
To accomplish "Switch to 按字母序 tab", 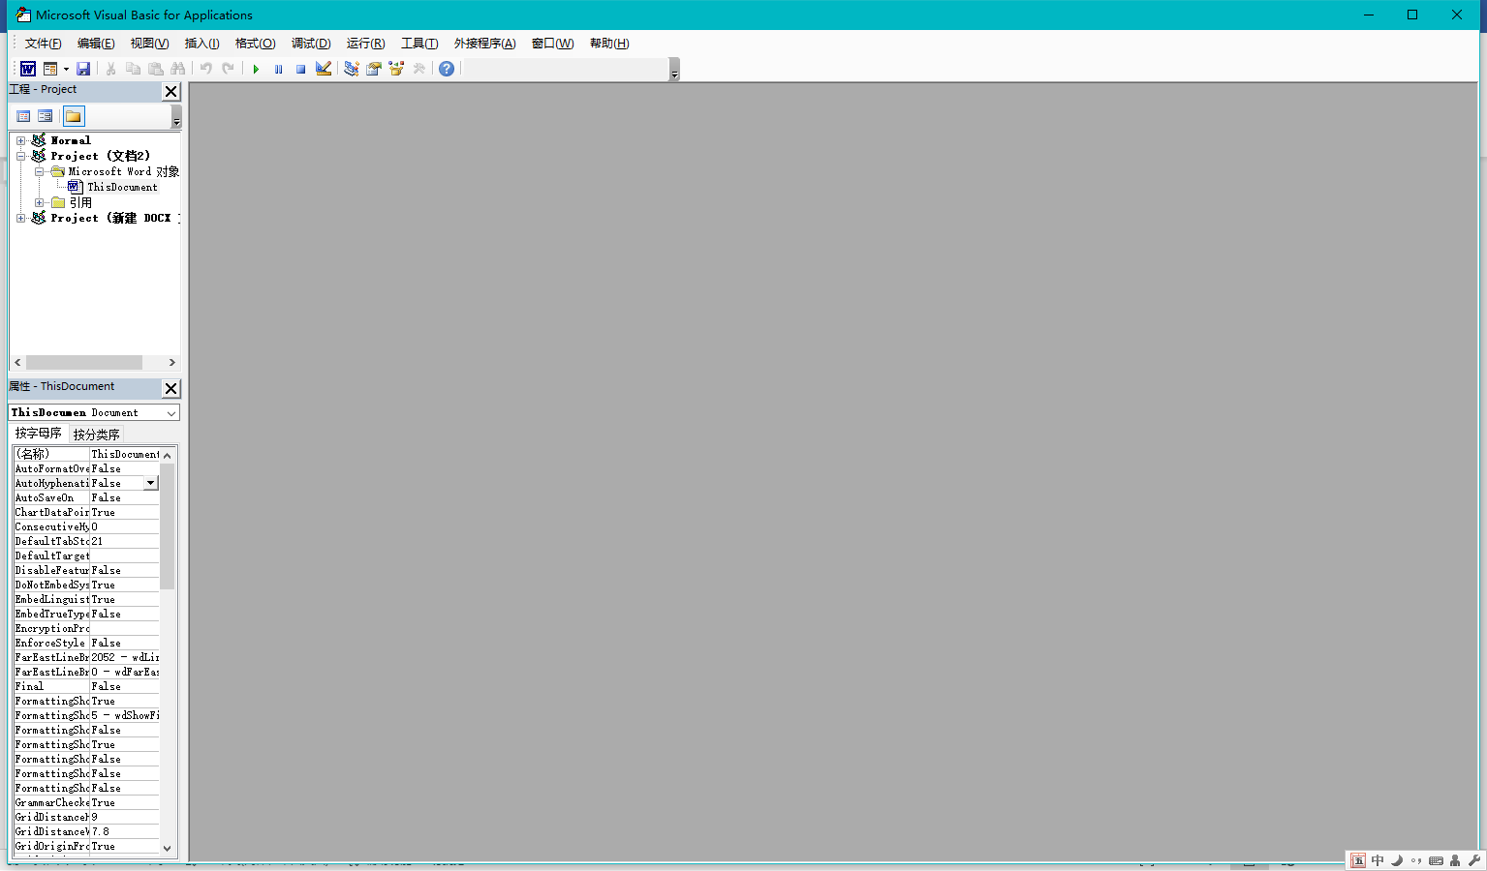I will click(x=39, y=434).
